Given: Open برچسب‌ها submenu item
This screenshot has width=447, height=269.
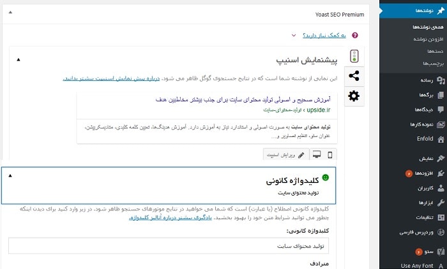Looking at the screenshot, I should point(433,64).
